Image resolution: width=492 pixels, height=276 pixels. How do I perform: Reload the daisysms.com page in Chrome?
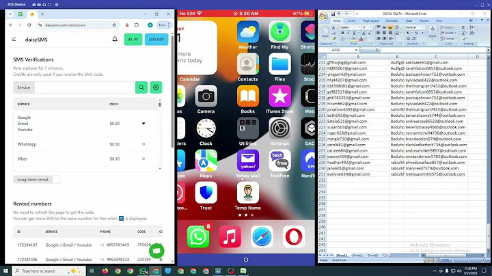[29, 25]
